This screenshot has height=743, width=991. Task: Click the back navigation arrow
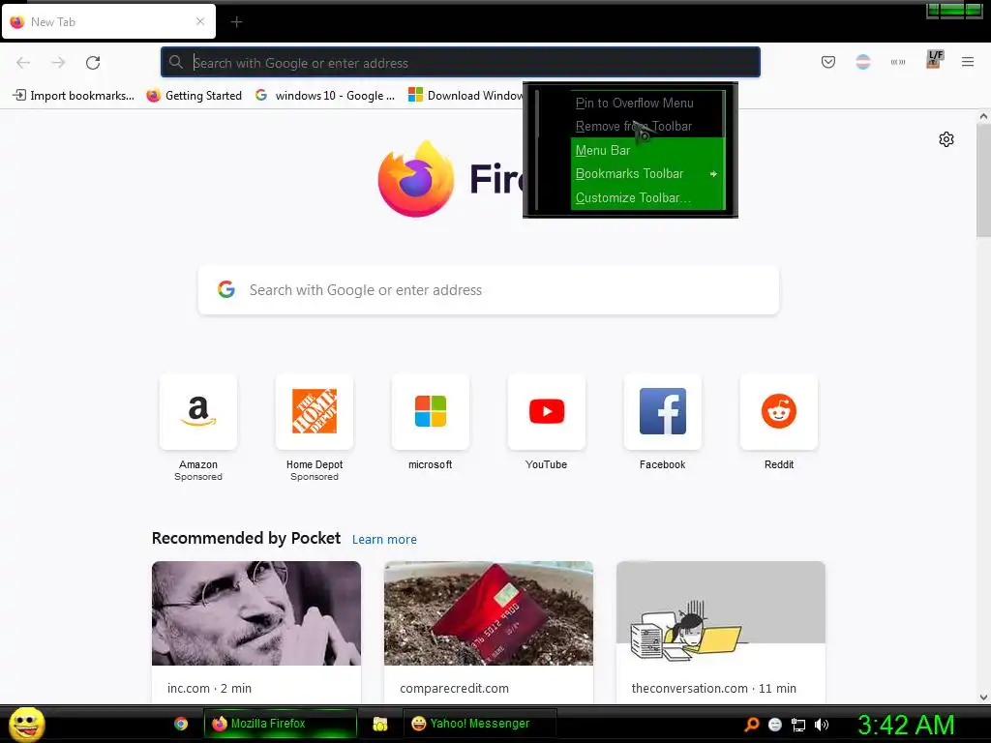click(x=23, y=63)
